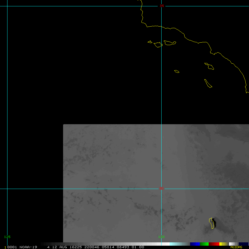This screenshot has width=249, height=249.
Task: Click the NOAA-19 satellite label
Action: [x=29, y=247]
